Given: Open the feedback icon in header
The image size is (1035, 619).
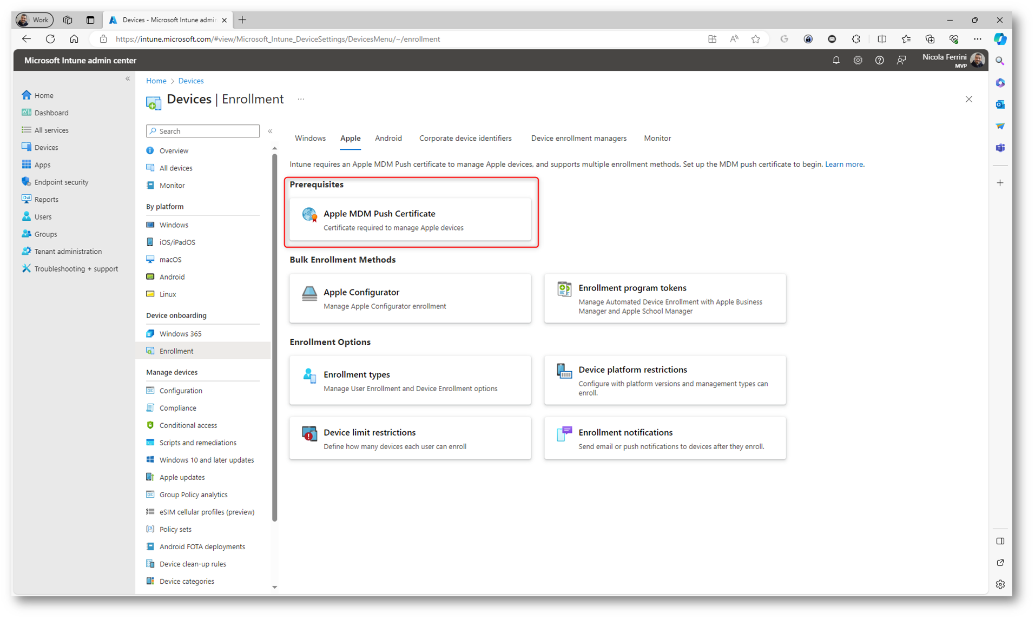Looking at the screenshot, I should click(x=901, y=60).
